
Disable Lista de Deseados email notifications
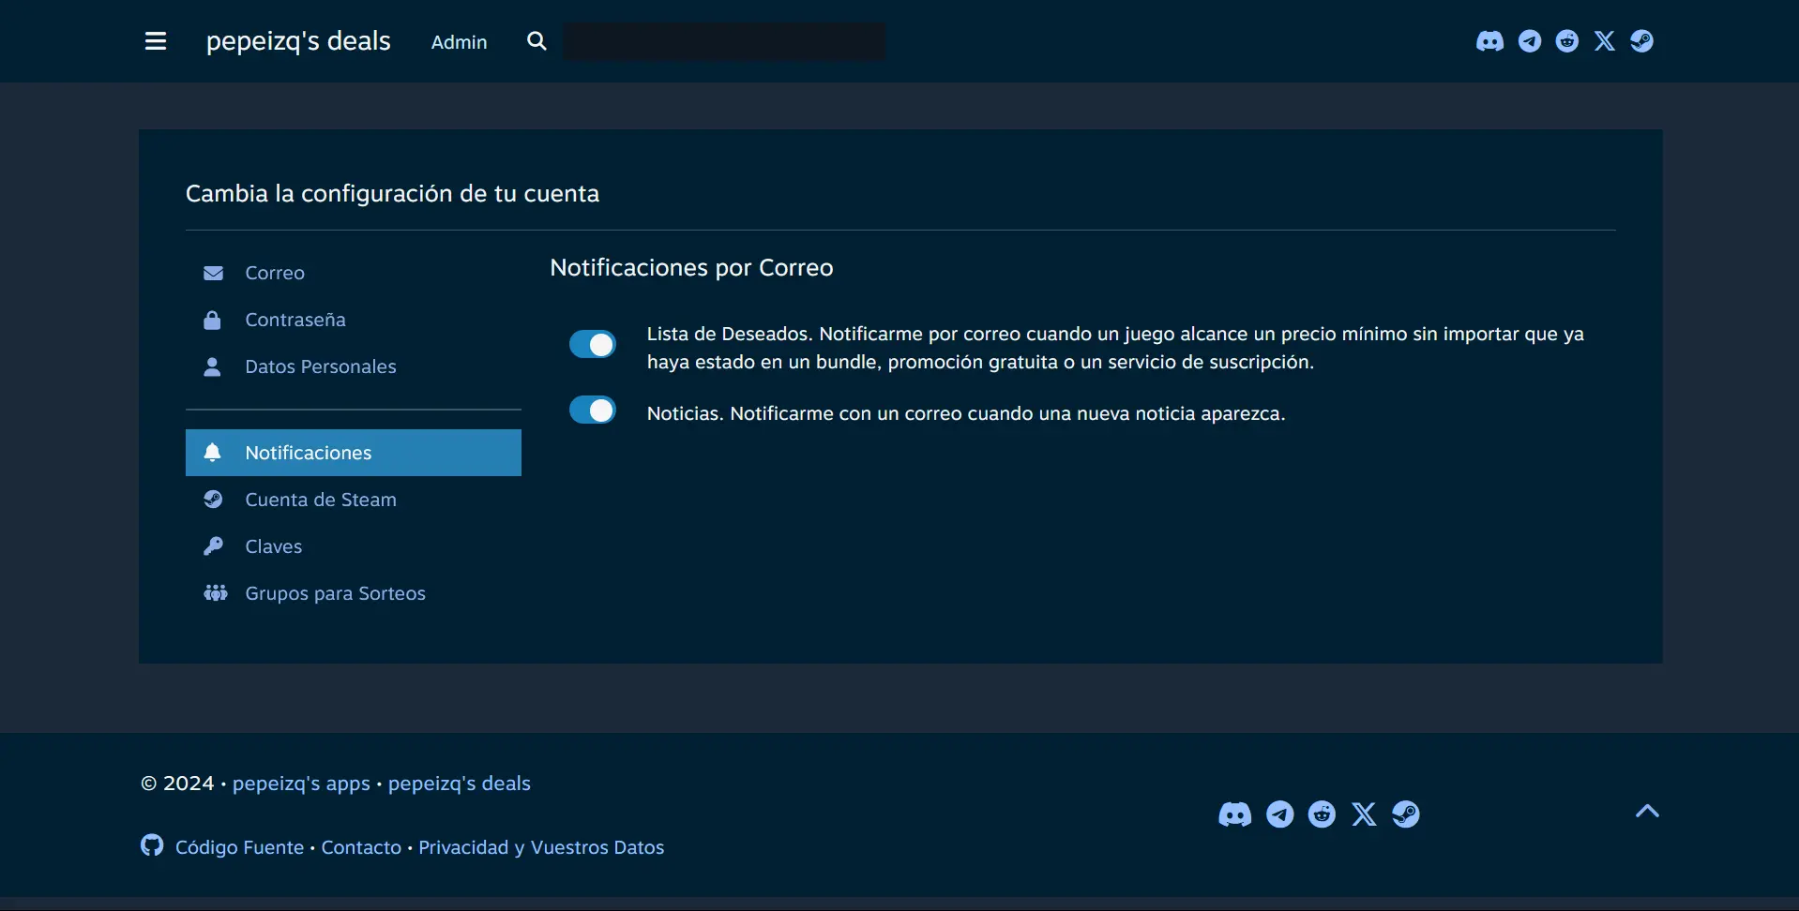pos(593,345)
